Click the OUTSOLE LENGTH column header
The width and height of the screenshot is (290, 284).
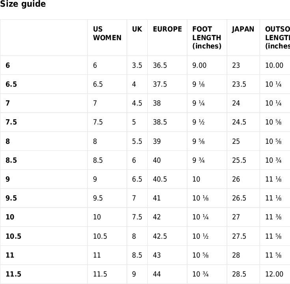[278, 38]
